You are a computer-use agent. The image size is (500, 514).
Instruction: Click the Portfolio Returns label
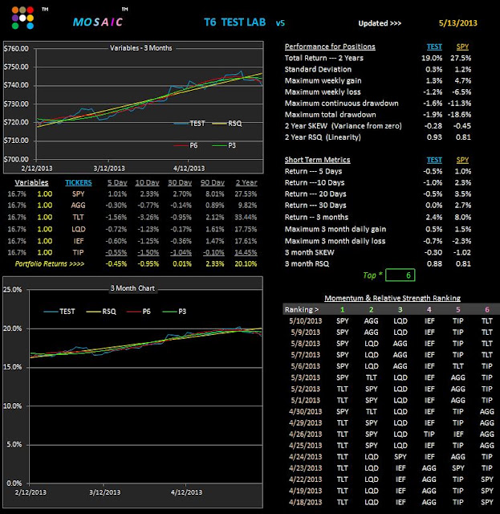click(x=50, y=264)
